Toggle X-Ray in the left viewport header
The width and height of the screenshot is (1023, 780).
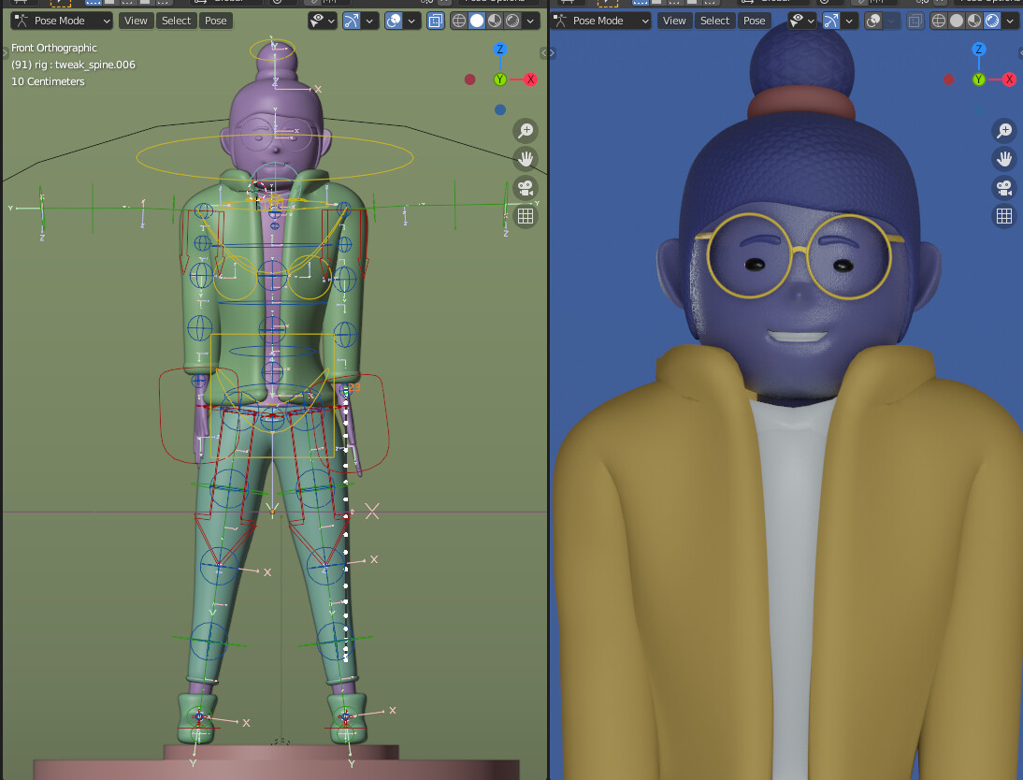(x=435, y=20)
